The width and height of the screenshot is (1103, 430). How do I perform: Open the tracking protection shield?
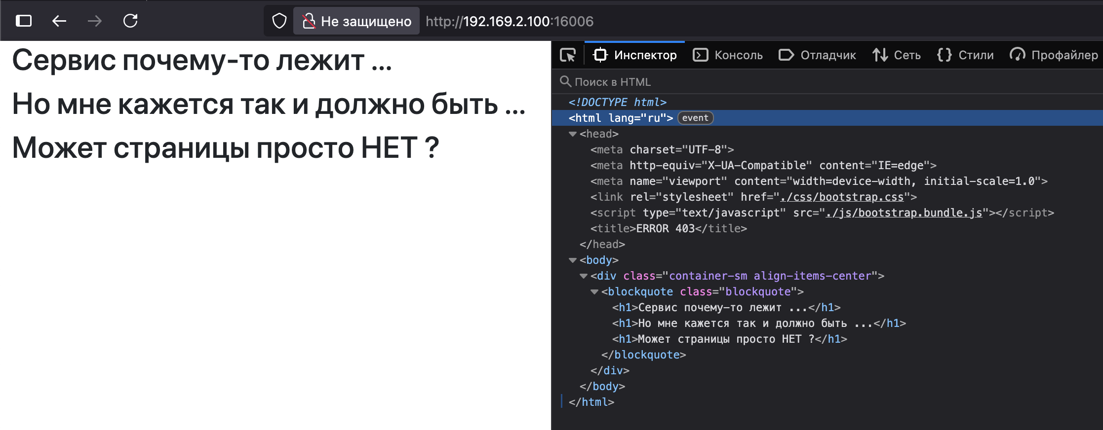(279, 21)
